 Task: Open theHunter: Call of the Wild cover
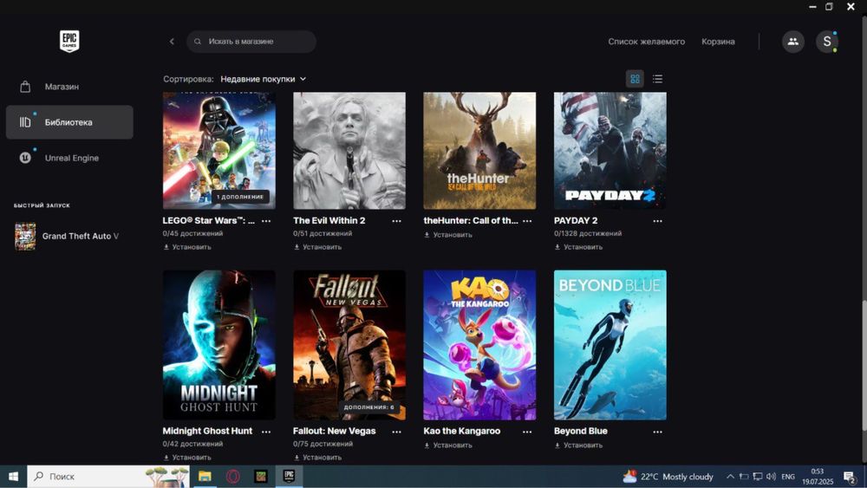pyautogui.click(x=480, y=150)
